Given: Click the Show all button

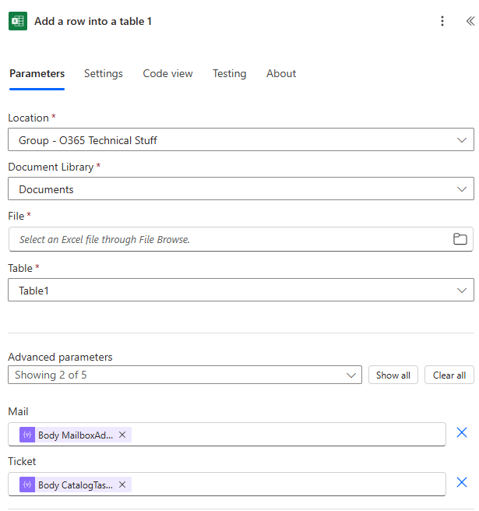Looking at the screenshot, I should [x=393, y=375].
